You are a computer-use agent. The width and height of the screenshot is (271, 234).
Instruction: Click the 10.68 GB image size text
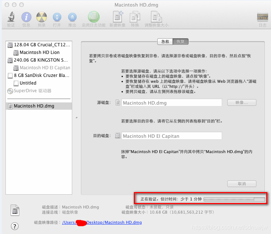coord(182,212)
